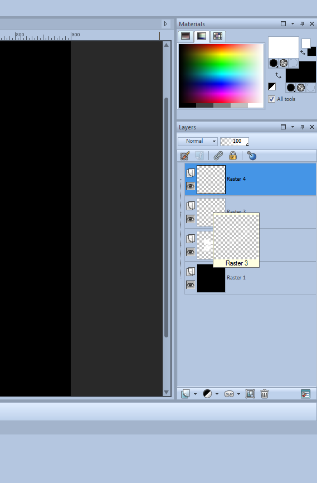Click the small black background color box
The width and height of the screenshot is (317, 483).
click(312, 51)
